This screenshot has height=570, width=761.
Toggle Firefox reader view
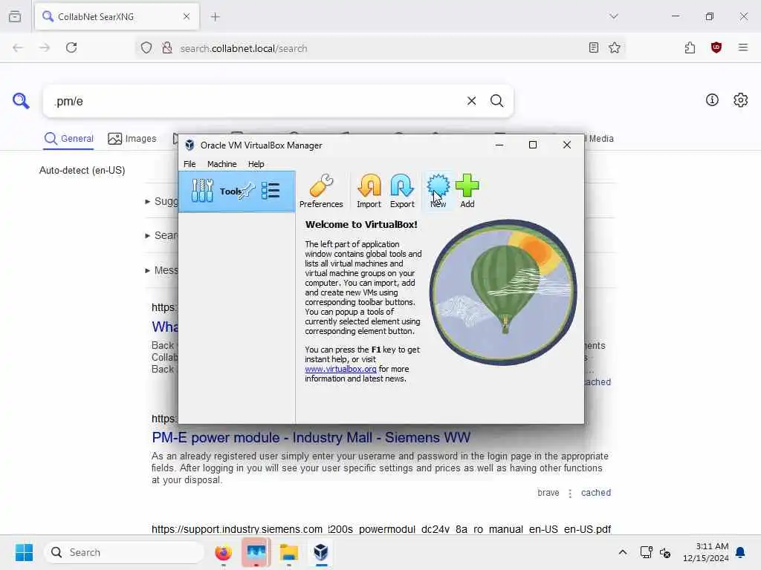(x=593, y=47)
